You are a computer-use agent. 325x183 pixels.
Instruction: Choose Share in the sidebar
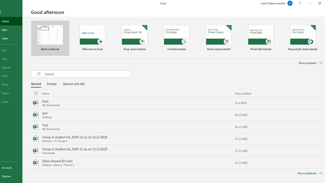(11, 85)
